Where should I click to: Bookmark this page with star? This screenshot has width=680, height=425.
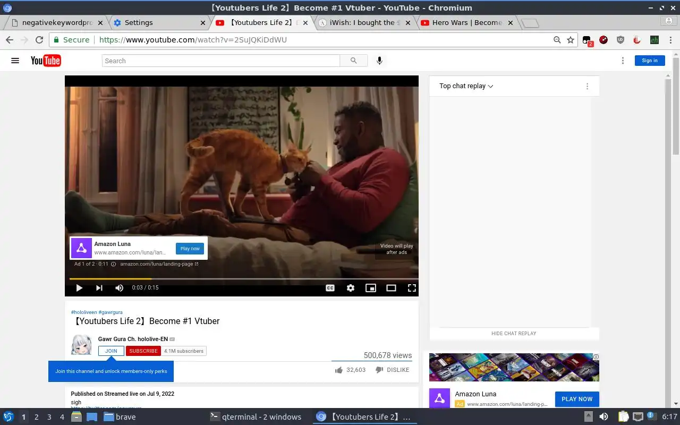pos(571,40)
